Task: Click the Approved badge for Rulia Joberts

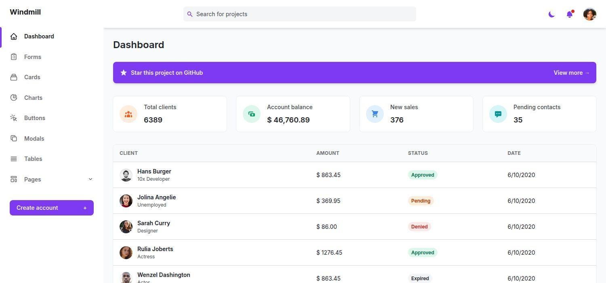Action: point(423,253)
